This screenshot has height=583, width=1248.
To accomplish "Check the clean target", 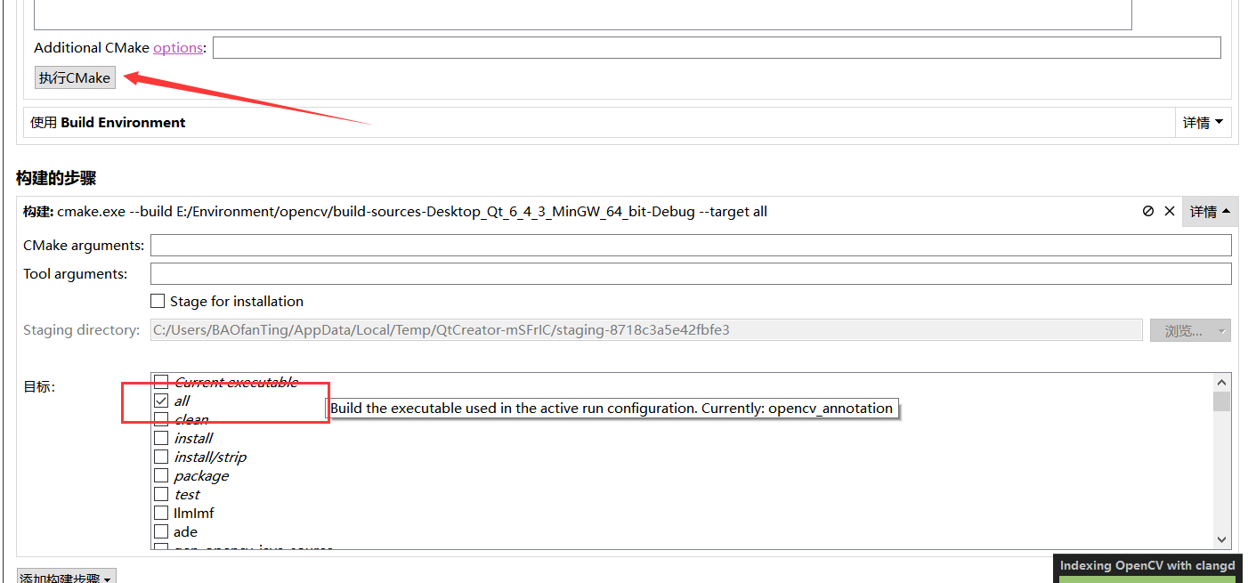I will click(x=161, y=419).
